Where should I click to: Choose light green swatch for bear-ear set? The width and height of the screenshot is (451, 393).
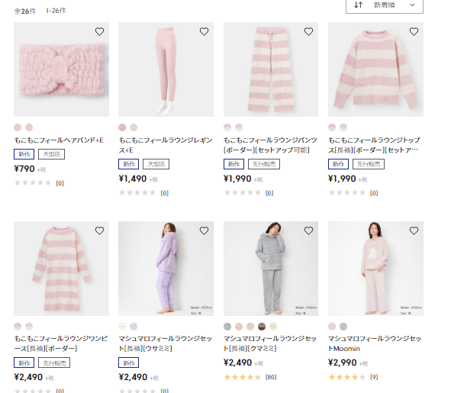tap(273, 327)
